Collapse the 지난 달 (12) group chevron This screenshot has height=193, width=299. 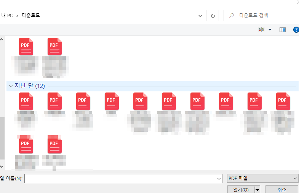(x=11, y=86)
